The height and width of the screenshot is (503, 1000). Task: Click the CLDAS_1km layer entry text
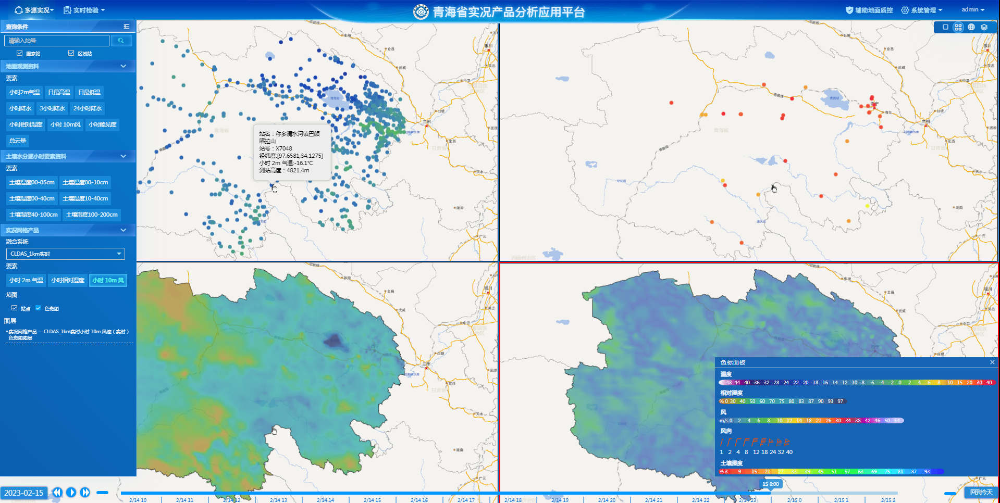[68, 334]
